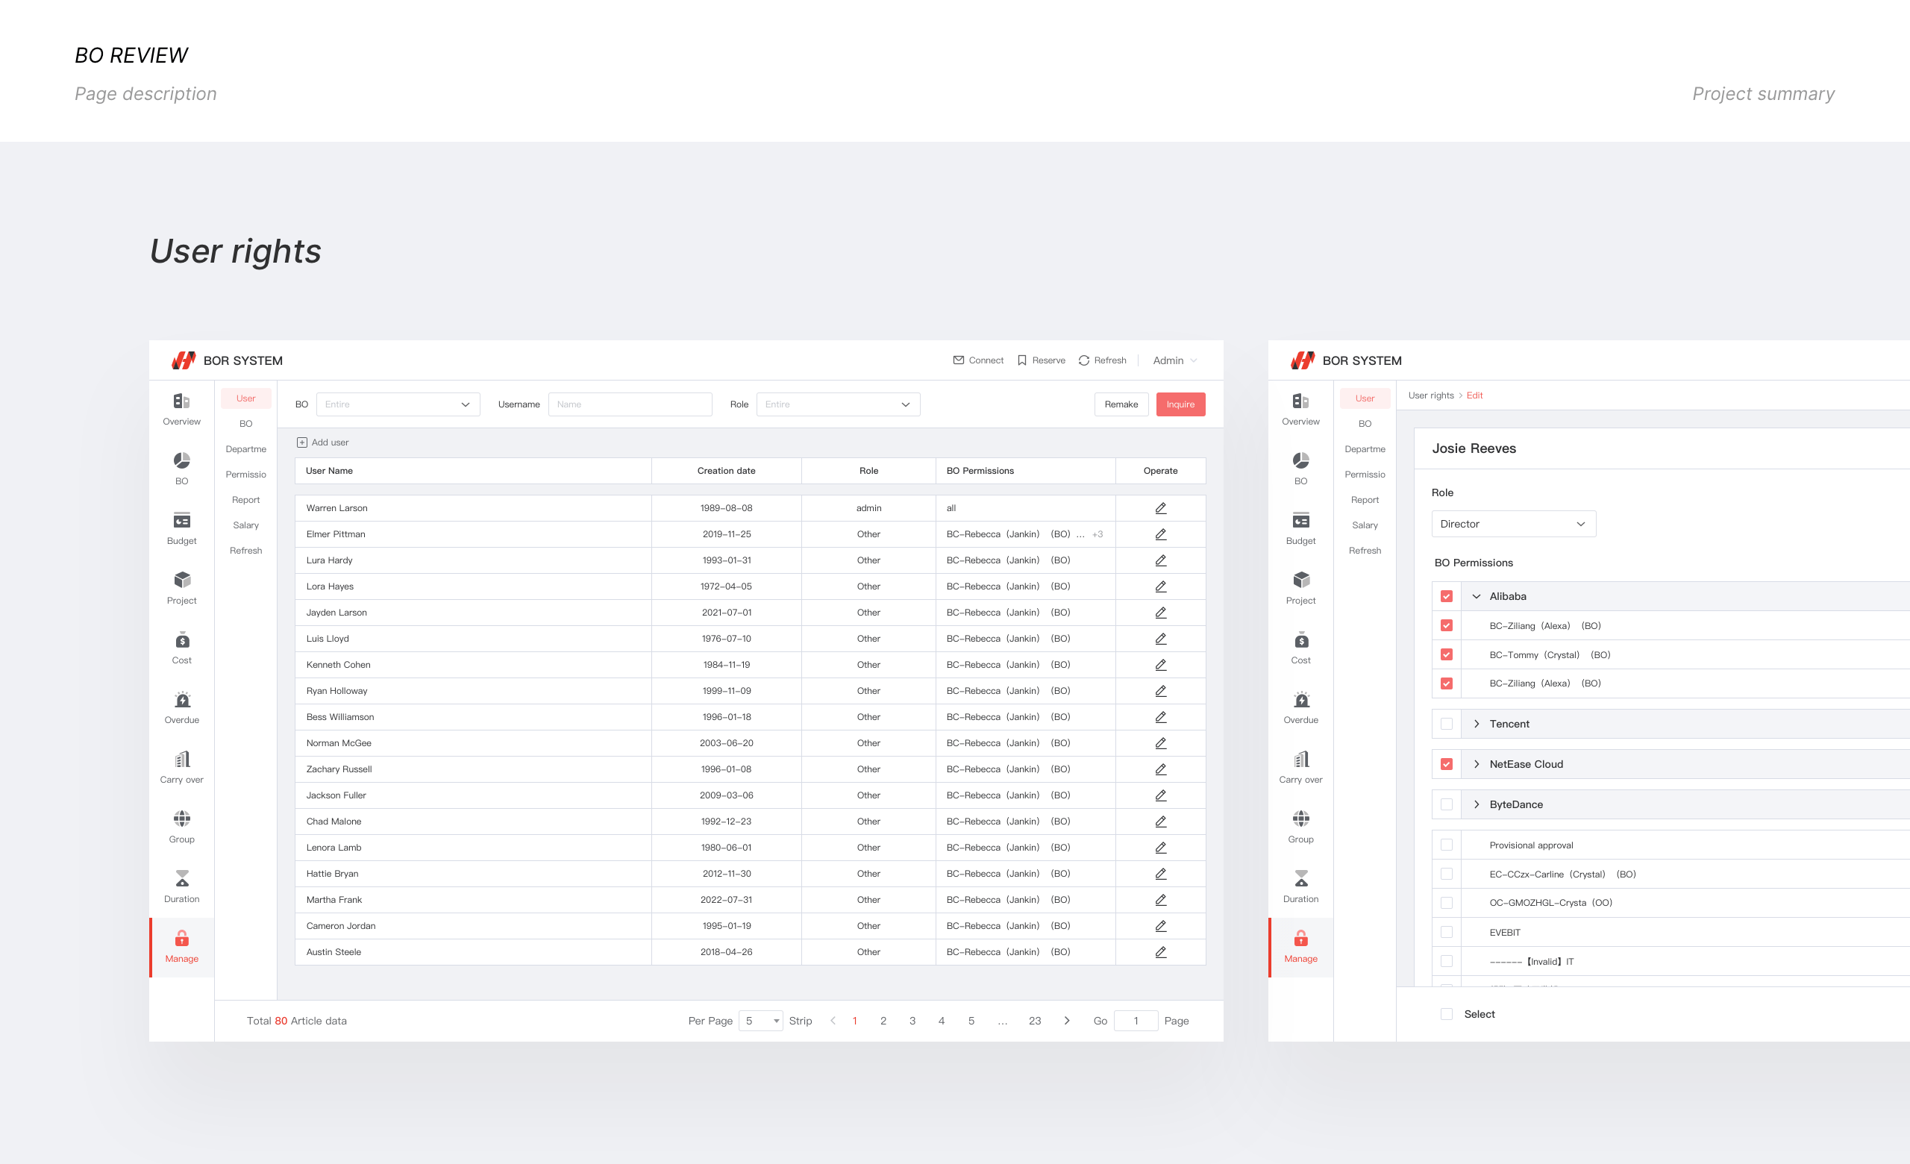Viewport: 1910px width, 1164px height.
Task: Click Project summary header text
Action: (1764, 94)
